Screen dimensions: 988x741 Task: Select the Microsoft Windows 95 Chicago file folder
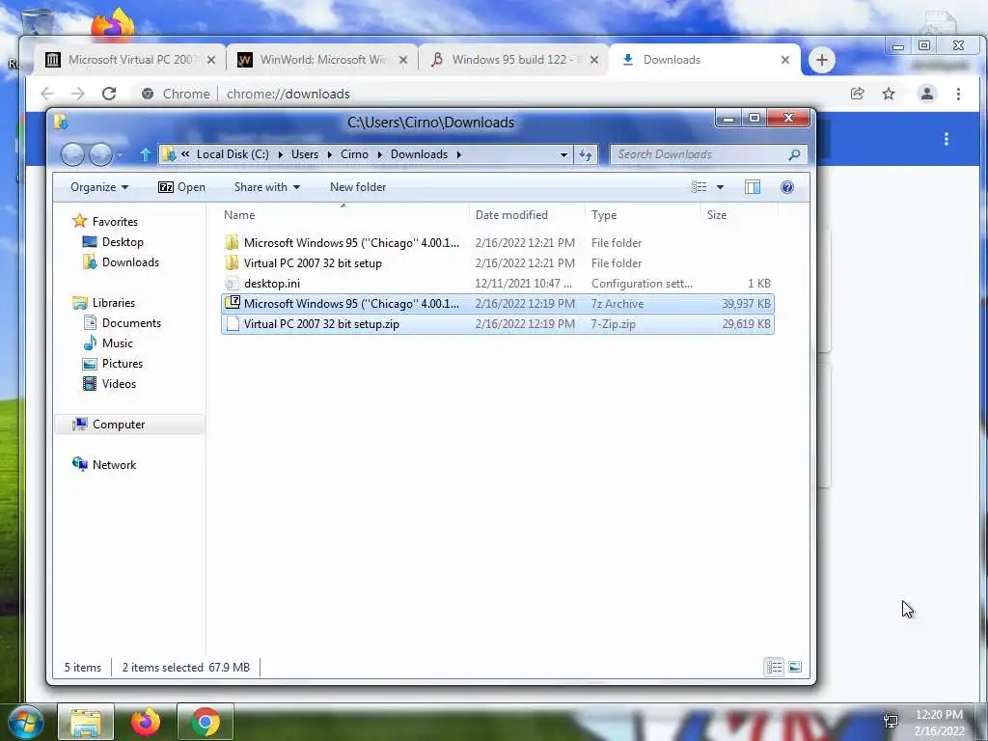pos(498,242)
